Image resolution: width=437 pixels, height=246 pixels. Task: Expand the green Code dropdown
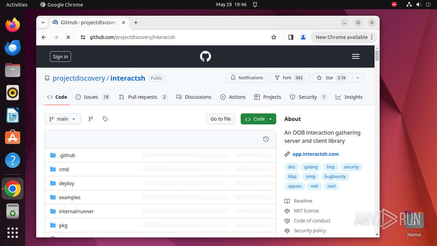[258, 119]
